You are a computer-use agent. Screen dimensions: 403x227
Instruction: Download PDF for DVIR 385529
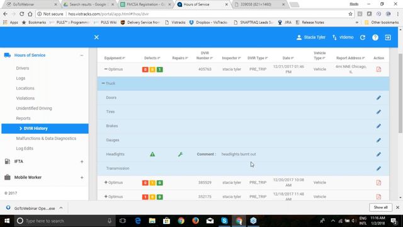(378, 182)
